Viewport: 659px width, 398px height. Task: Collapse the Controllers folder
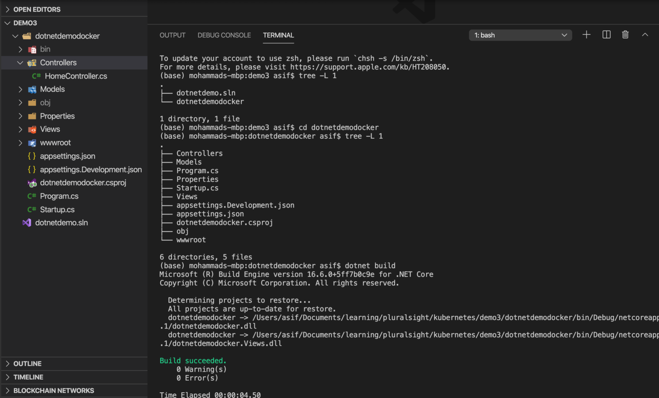(x=20, y=63)
